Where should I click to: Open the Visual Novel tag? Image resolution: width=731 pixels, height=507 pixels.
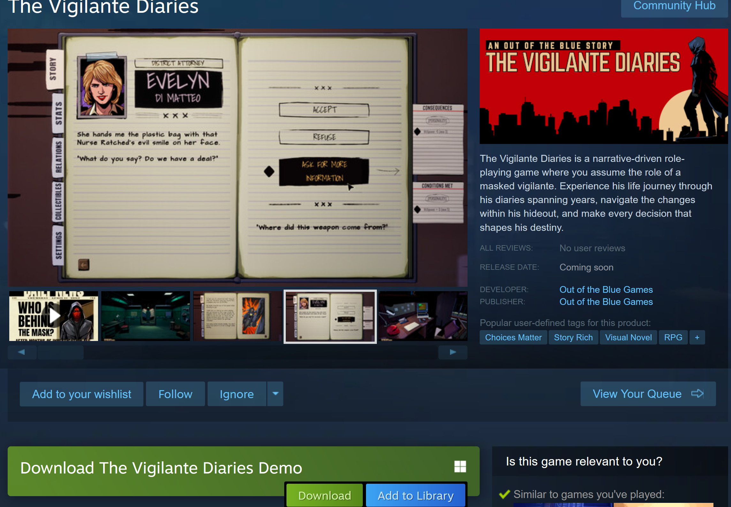coord(628,337)
